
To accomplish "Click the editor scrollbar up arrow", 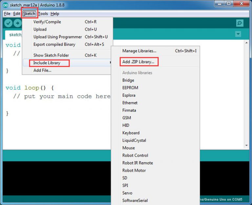I will (247, 43).
